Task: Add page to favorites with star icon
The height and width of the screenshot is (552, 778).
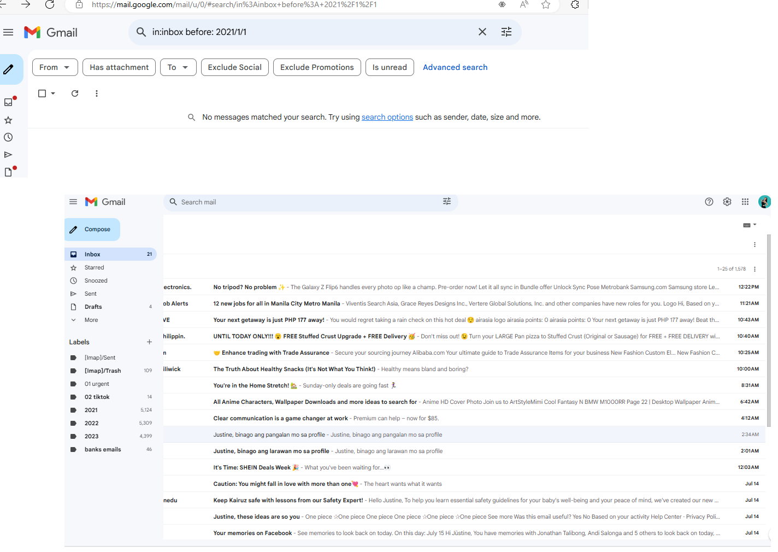Action: (x=546, y=4)
